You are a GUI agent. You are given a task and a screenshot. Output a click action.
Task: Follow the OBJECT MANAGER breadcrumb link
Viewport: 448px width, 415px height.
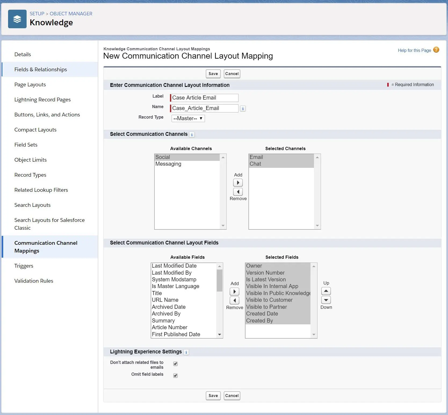click(71, 14)
